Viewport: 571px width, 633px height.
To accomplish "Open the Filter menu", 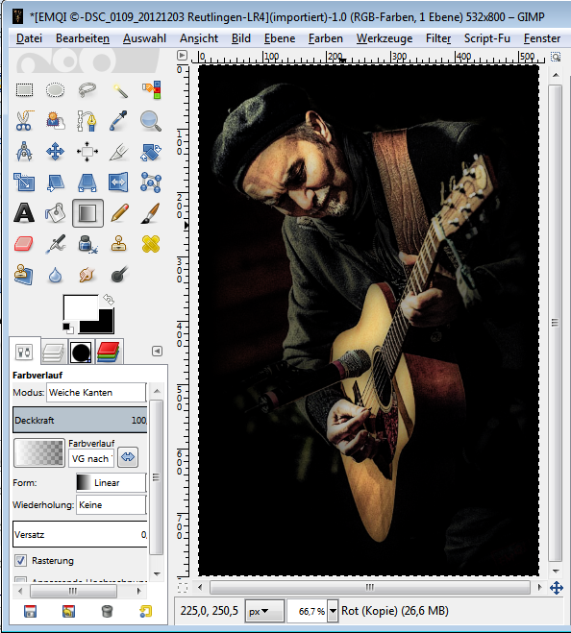I will pyautogui.click(x=438, y=38).
